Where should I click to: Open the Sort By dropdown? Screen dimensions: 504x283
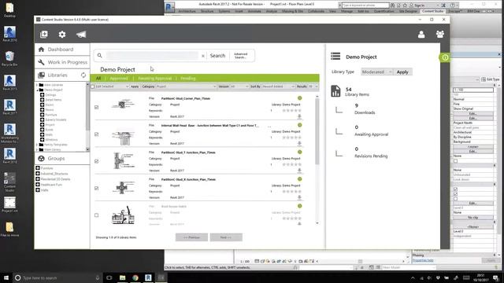278,86
